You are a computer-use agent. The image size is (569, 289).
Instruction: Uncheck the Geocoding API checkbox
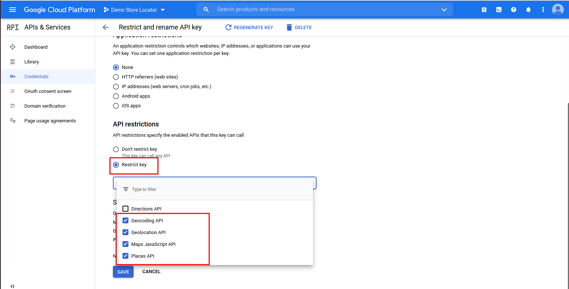(125, 220)
